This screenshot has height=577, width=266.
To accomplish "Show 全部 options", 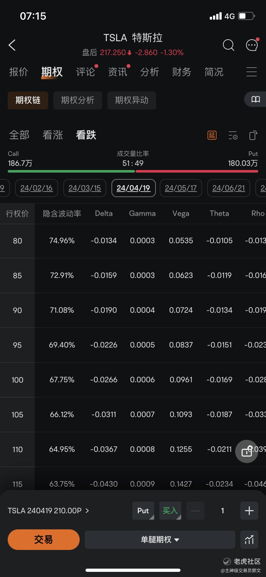I will click(x=19, y=135).
